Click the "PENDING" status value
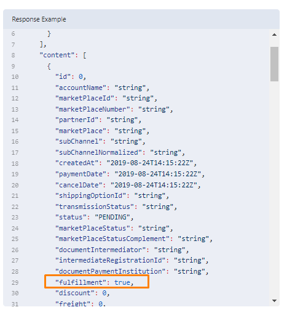Viewport: 287px width, 315px height. (x=112, y=217)
